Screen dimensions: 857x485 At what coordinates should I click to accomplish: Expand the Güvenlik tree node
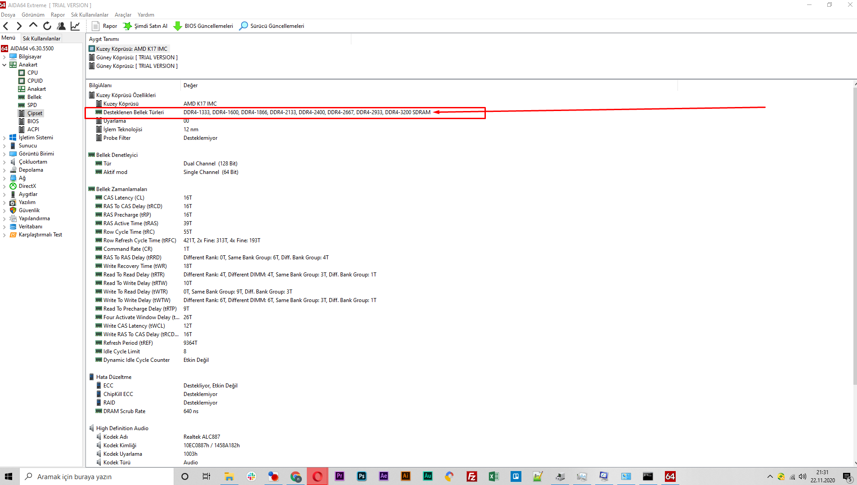pos(4,210)
